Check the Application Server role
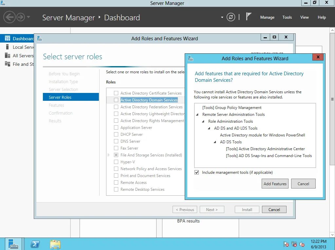 [x=116, y=128]
